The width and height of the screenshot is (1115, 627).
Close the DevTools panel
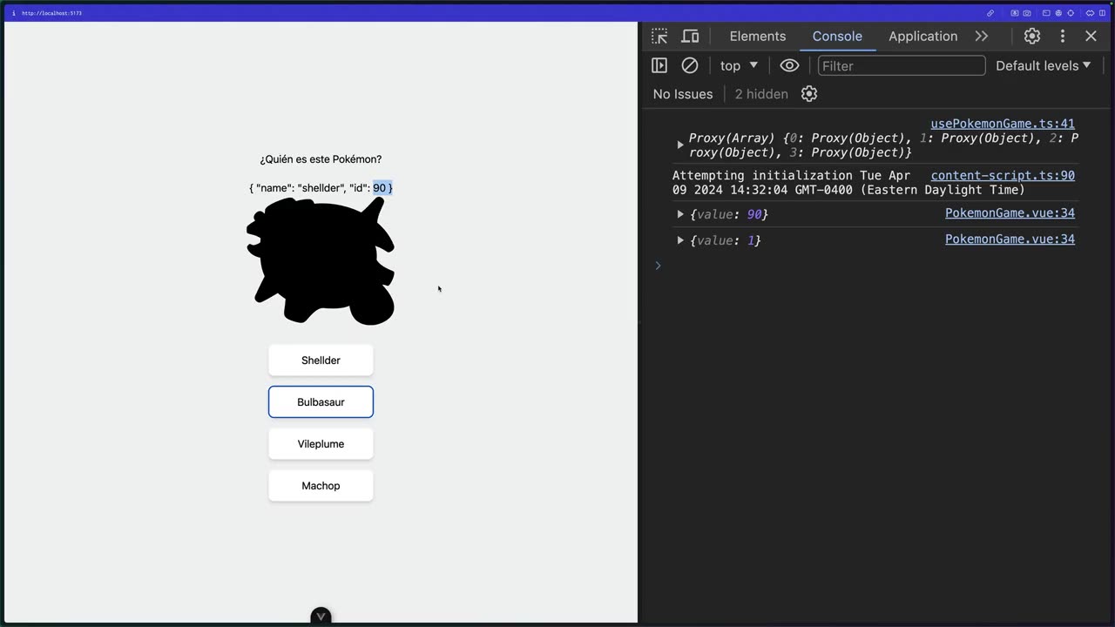point(1091,37)
